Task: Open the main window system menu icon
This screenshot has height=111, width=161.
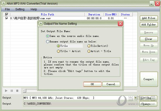Action: tap(4, 4)
